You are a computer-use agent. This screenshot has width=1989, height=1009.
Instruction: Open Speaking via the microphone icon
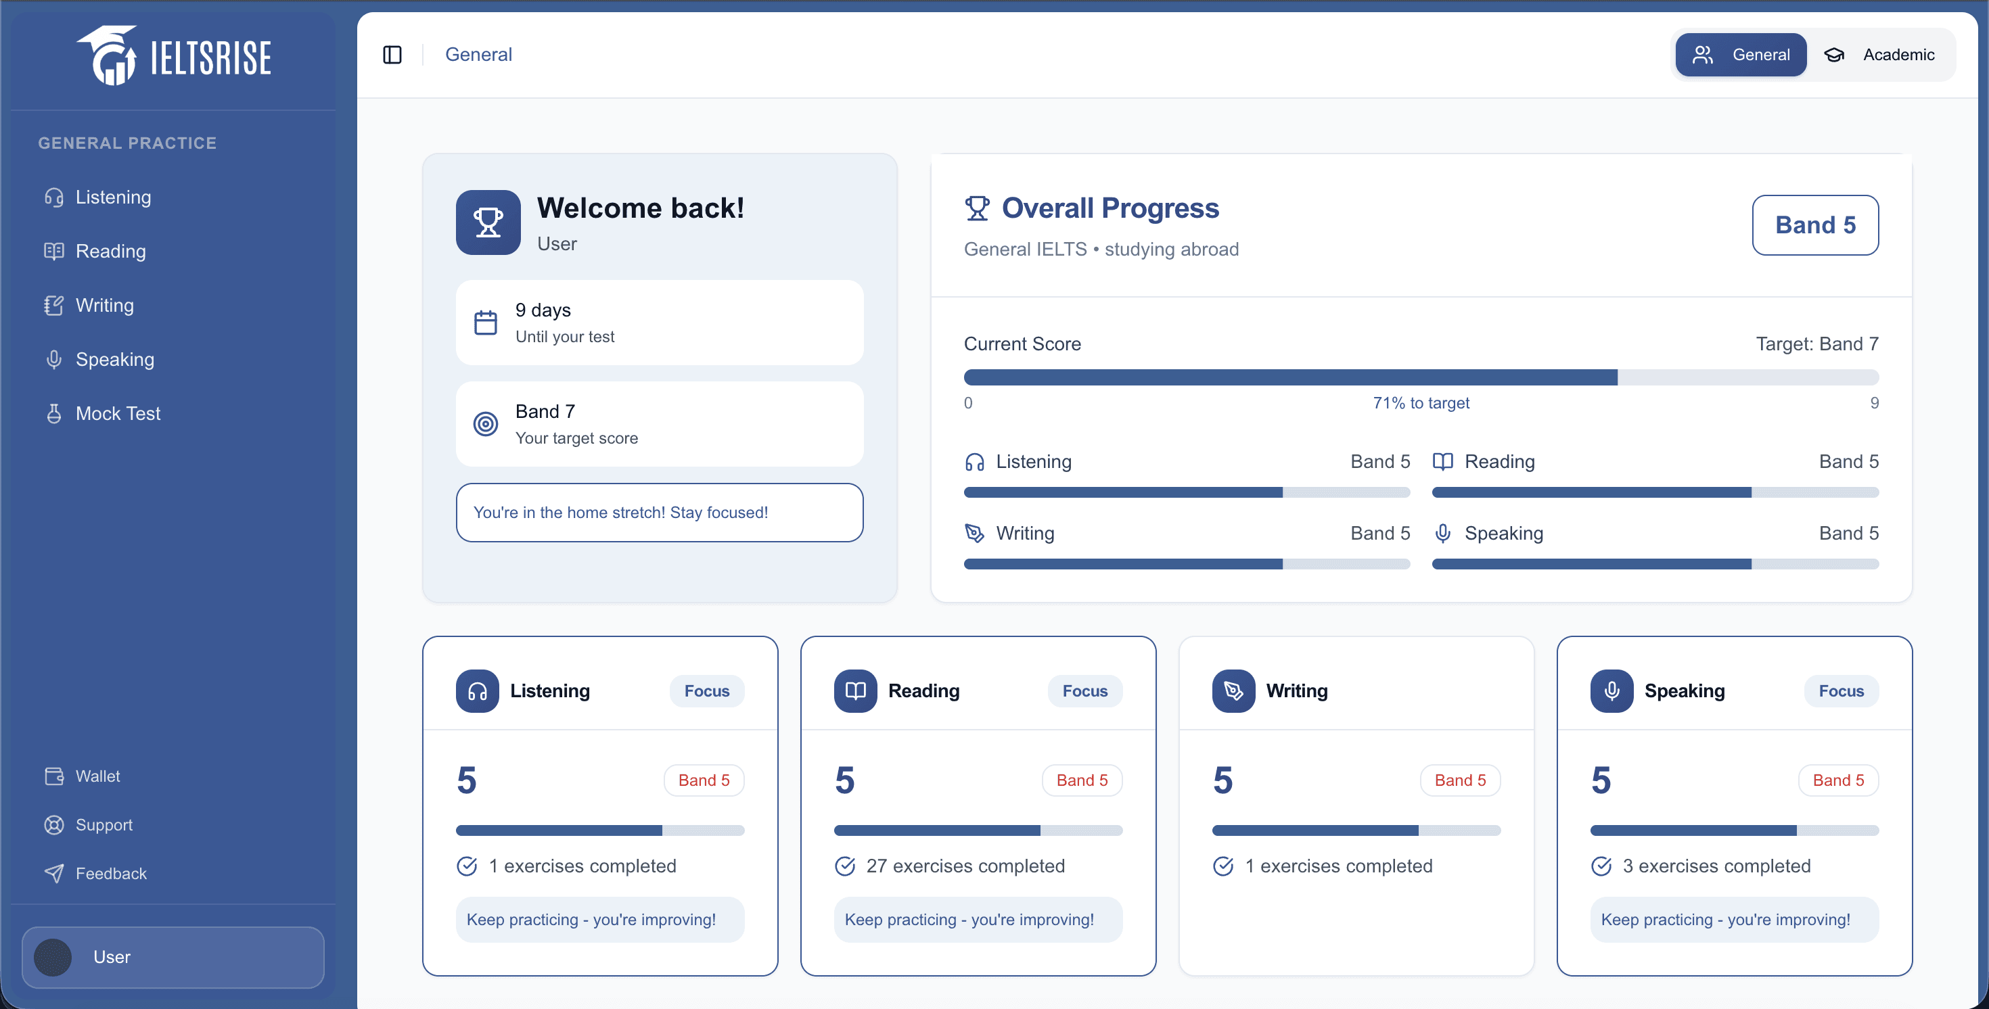(53, 359)
